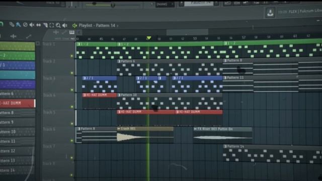Viewport: 322px width, 181px height.
Task: Click the diagonal line icon above pattern picker
Action: (x=29, y=37)
